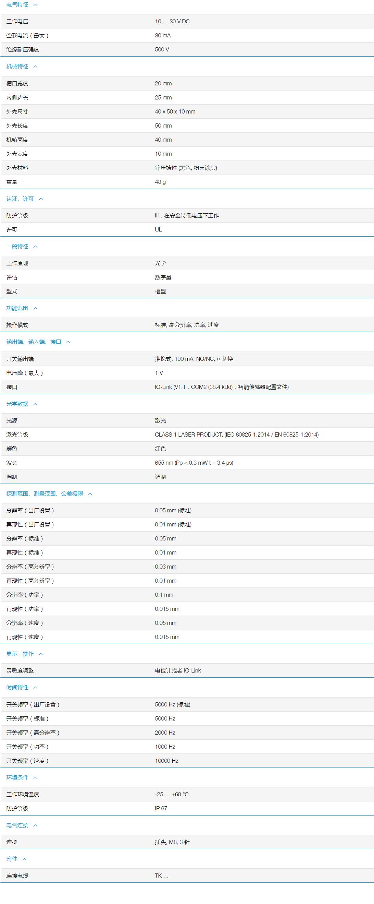Viewport: 374px width, 904px height.
Task: Collapse the 时间特性 section chevron
Action: pos(35,688)
